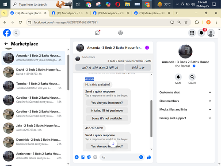Click the browser zoom magnifier icon
Screen dimensions: 221x166
[x=179, y=22]
